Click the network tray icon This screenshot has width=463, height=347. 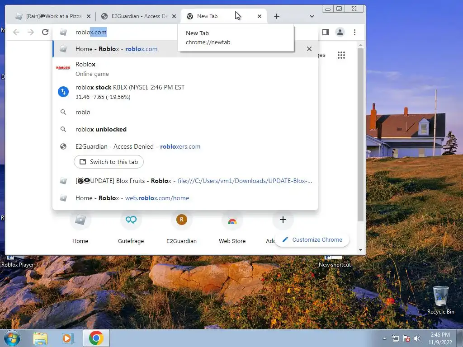pyautogui.click(x=395, y=338)
